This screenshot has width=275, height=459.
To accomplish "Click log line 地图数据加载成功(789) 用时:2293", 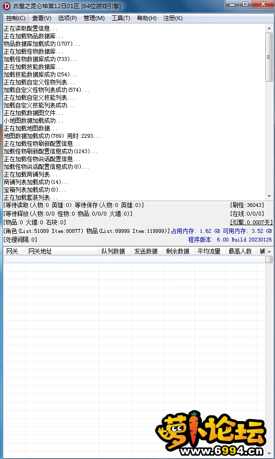I will coord(52,136).
